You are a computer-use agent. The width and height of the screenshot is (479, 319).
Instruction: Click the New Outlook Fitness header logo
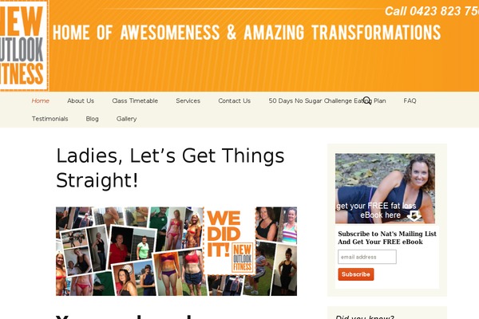[x=24, y=45]
